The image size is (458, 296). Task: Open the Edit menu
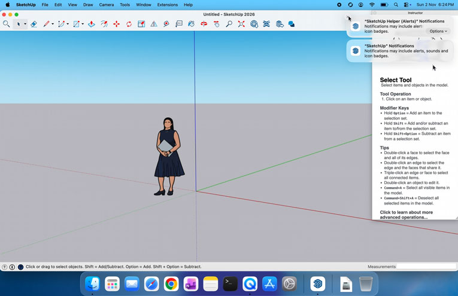coord(58,5)
